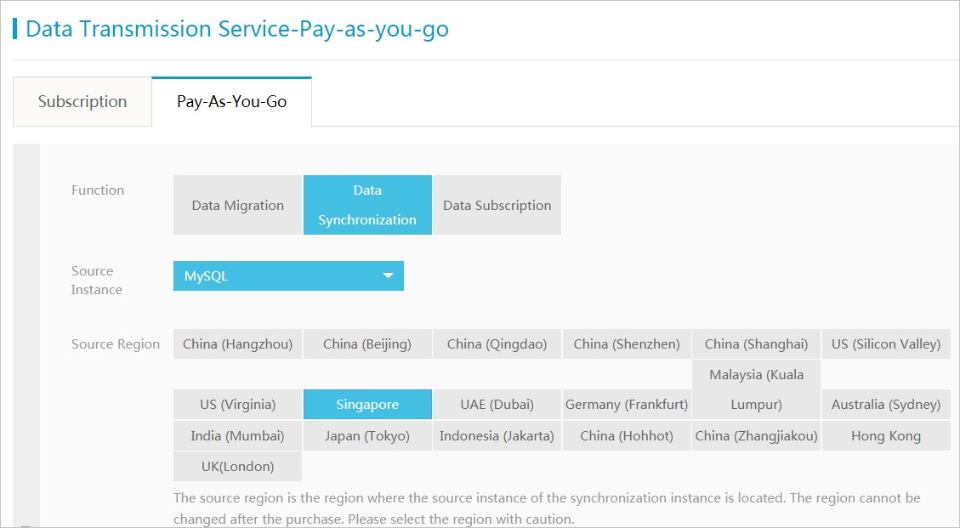Viewport: 960px width, 528px height.
Task: Select Japan (Tokyo) region
Action: coord(367,436)
